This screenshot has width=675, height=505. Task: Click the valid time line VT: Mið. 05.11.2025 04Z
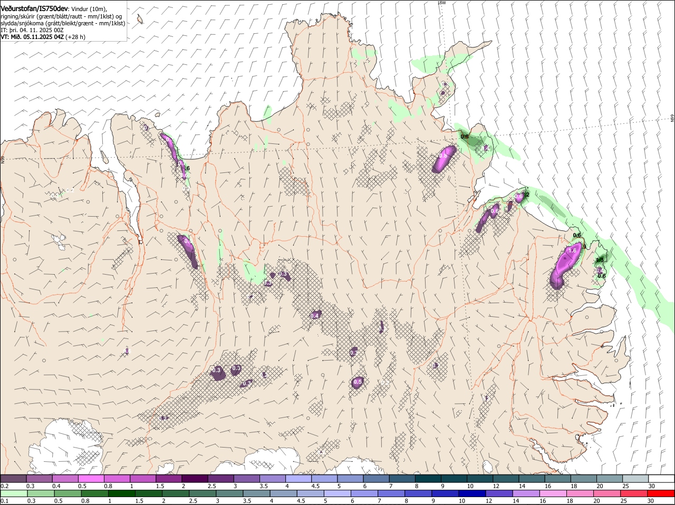(32, 37)
